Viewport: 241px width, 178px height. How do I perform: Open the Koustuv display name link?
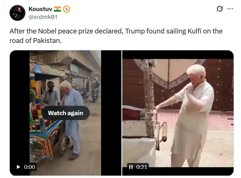(40, 9)
